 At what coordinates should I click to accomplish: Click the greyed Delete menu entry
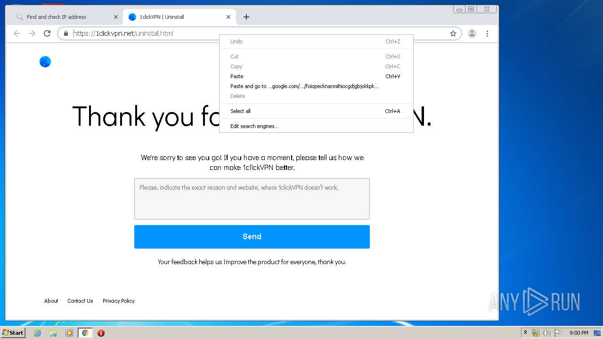tap(316, 96)
